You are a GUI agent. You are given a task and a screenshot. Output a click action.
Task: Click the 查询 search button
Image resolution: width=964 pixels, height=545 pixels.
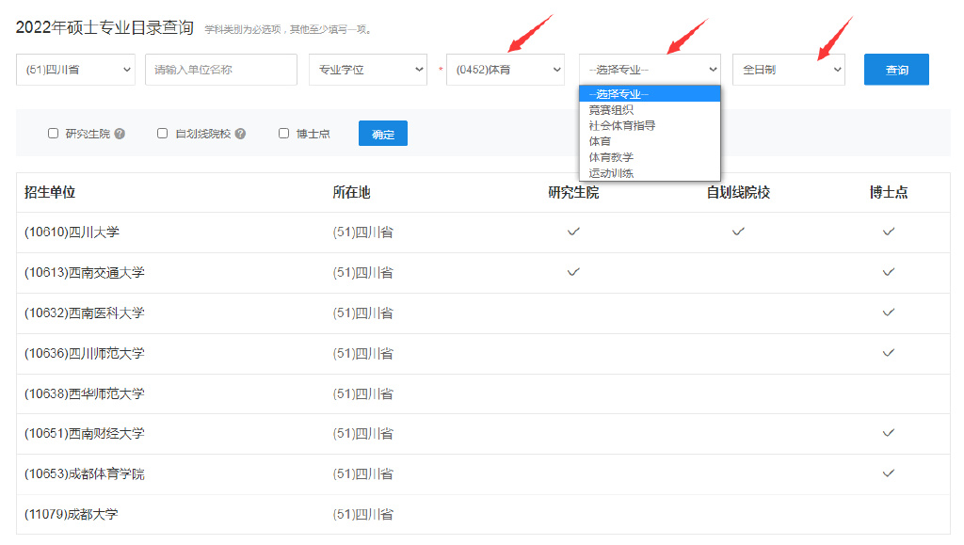tap(895, 69)
